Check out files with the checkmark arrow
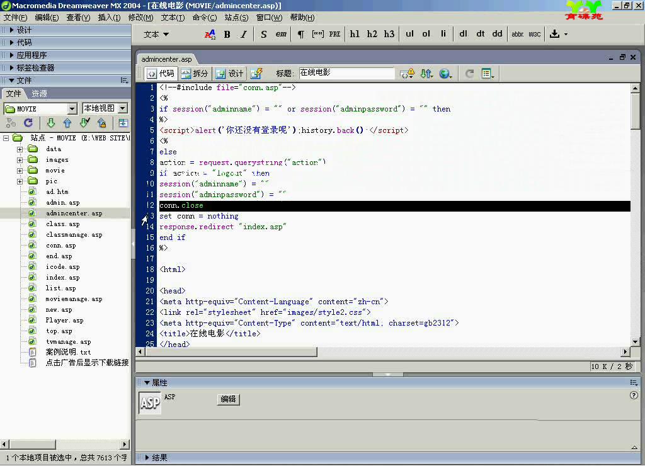Screen dimensions: 645x466 click(85, 123)
